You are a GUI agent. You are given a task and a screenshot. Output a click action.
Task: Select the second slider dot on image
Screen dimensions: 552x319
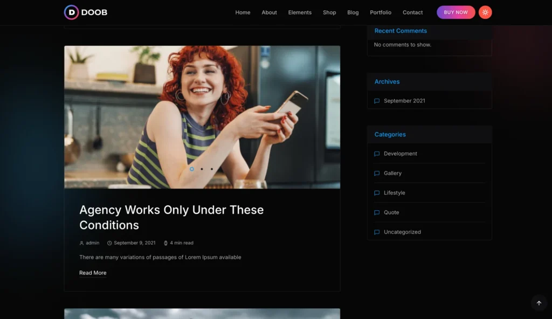tap(202, 169)
